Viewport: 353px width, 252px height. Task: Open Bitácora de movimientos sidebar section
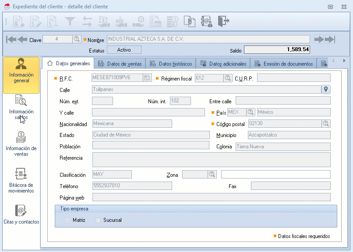[x=21, y=181]
